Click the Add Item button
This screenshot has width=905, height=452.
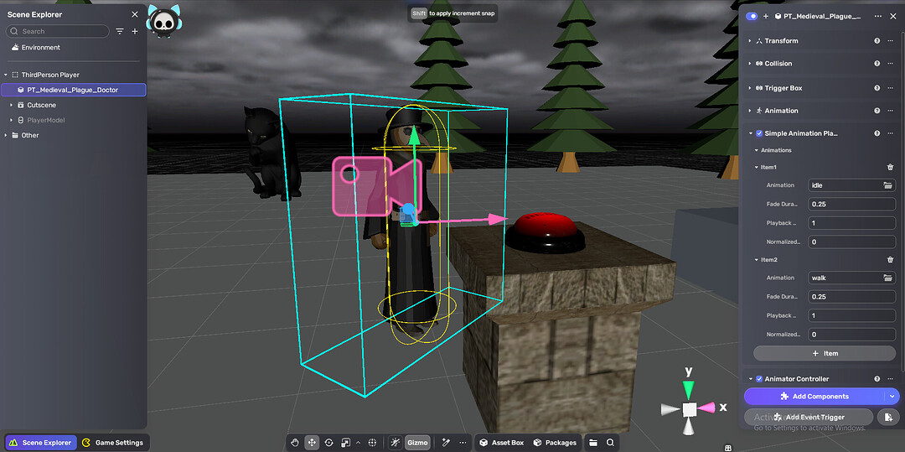pos(825,353)
